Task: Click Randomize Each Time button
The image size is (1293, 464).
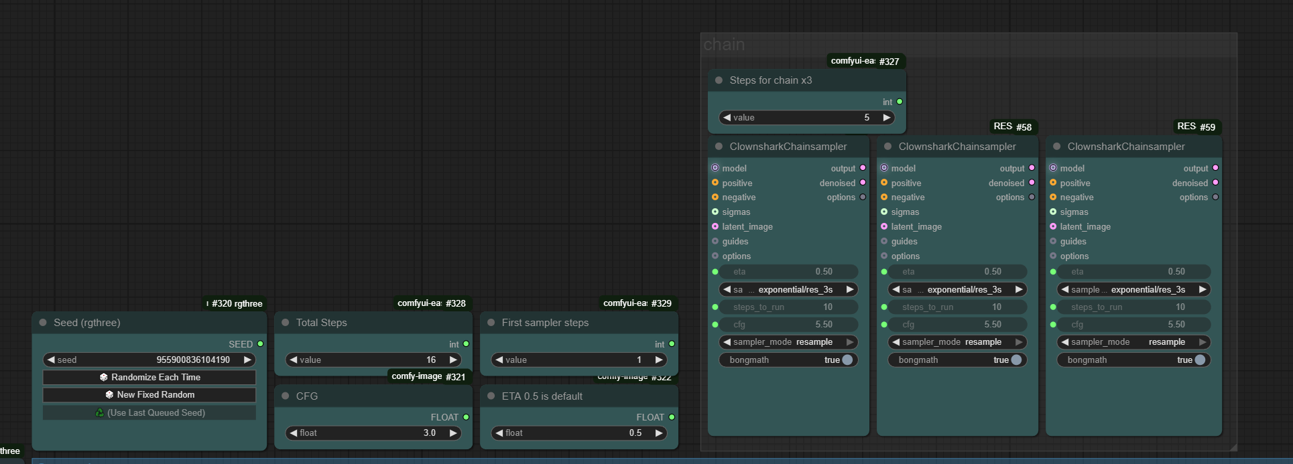Action: pos(149,378)
